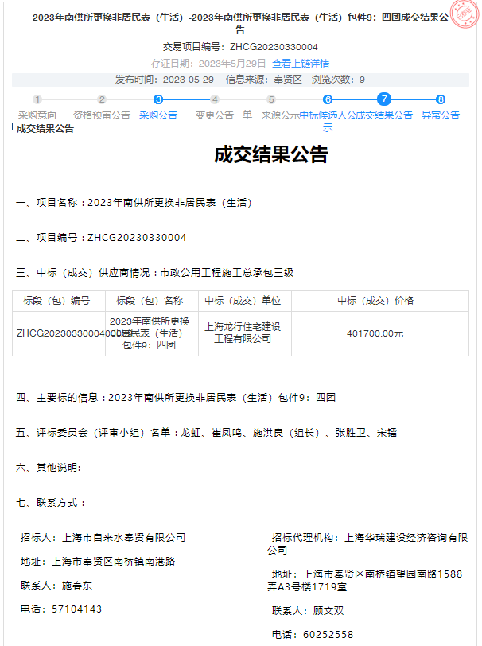482x646 pixels.
Task: Click the red seal icon at top right
Action: click(x=465, y=16)
